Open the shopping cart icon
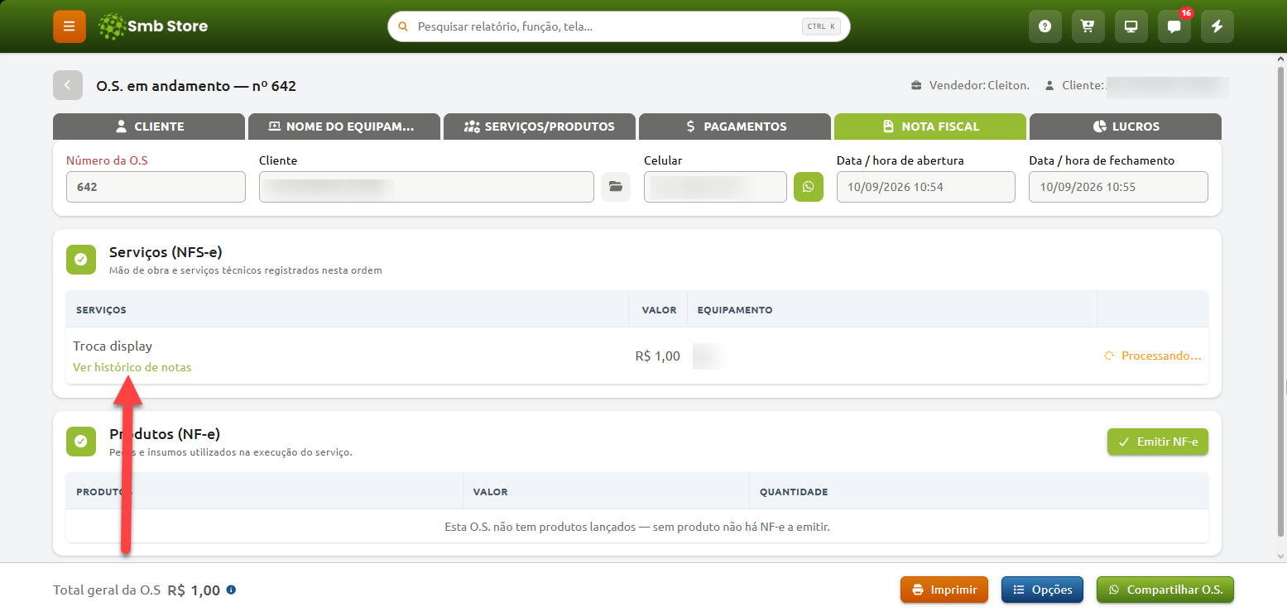Image resolution: width=1287 pixels, height=616 pixels. (x=1088, y=26)
